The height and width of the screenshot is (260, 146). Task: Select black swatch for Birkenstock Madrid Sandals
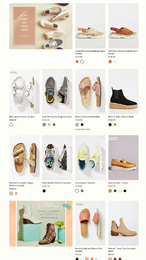pyautogui.click(x=82, y=125)
